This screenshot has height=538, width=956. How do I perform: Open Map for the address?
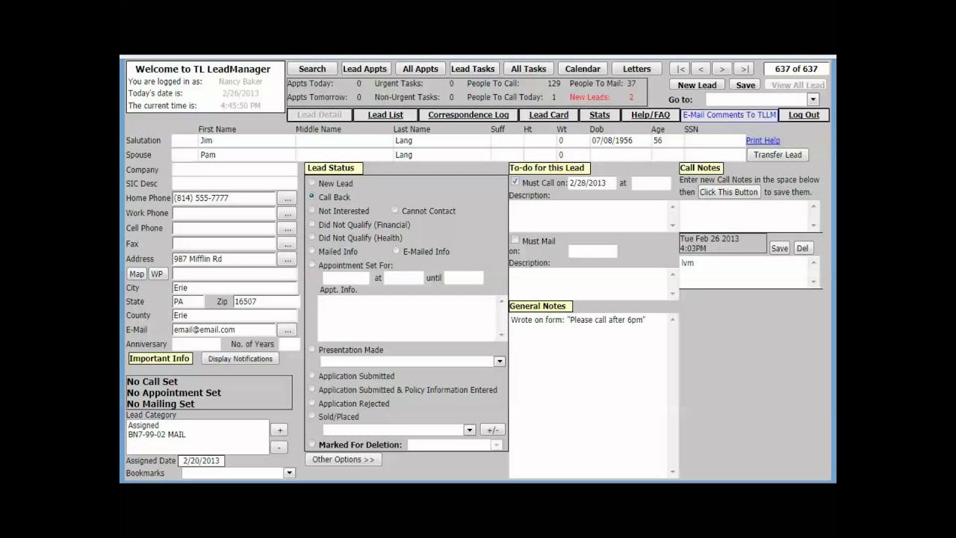tap(137, 274)
